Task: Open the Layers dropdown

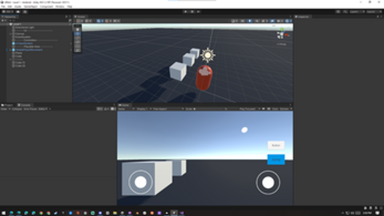Action: pyautogui.click(x=356, y=12)
